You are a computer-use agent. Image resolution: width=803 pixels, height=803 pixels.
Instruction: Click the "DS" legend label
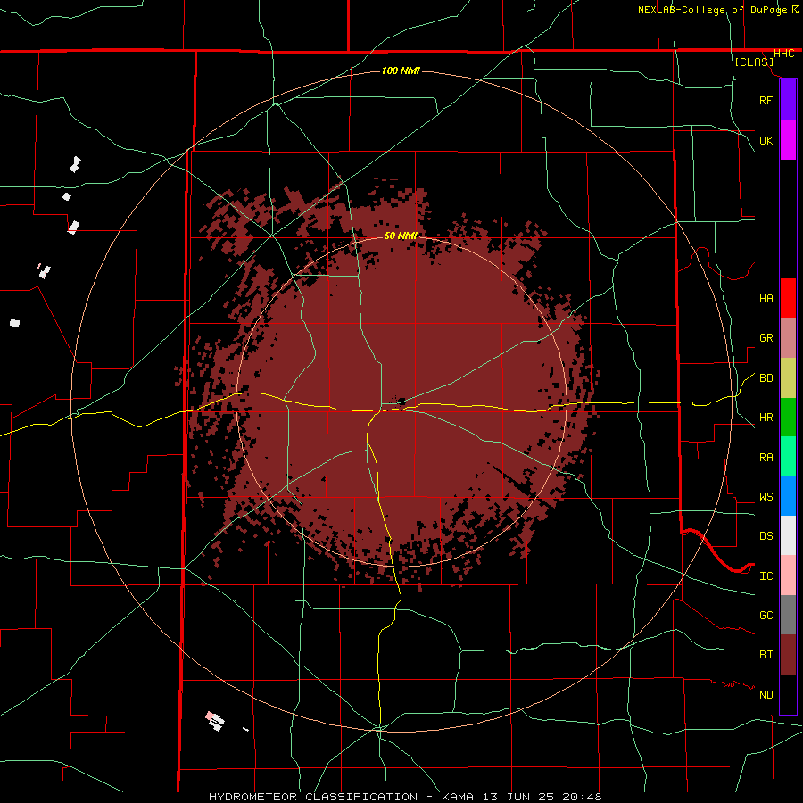pos(766,536)
